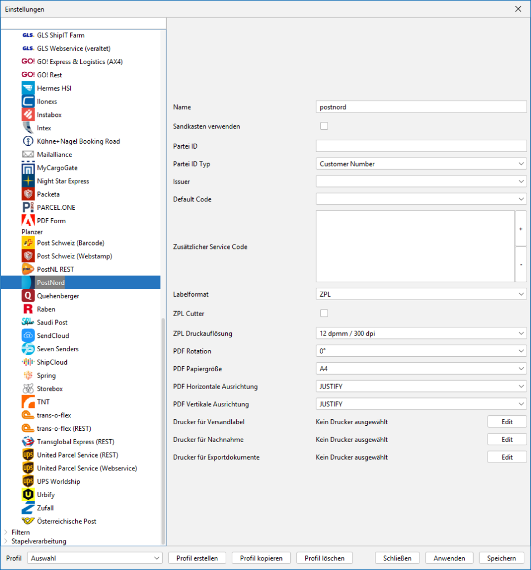Select the Raben carrier entry
This screenshot has height=570, width=531.
46,309
